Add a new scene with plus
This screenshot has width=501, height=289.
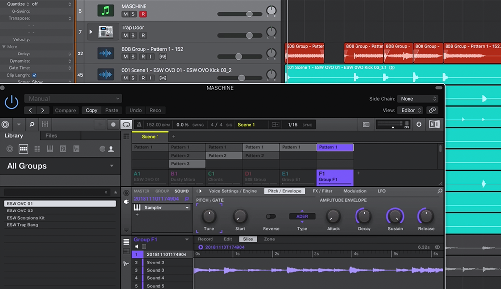coord(173,137)
